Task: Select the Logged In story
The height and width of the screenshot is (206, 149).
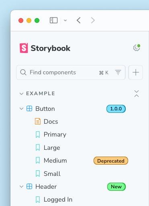Action: point(58,200)
